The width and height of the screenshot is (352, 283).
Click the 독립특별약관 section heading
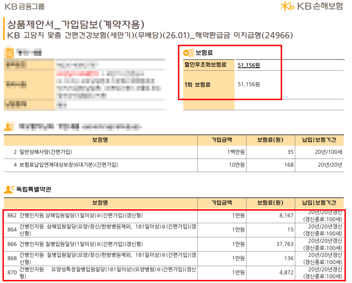pos(34,189)
